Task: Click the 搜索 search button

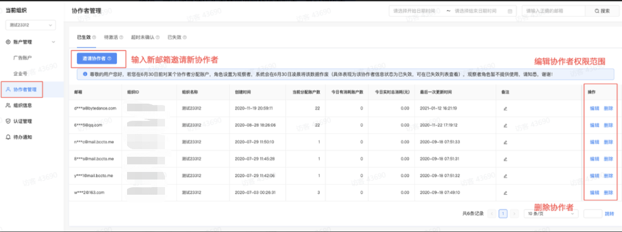Action: (x=602, y=11)
